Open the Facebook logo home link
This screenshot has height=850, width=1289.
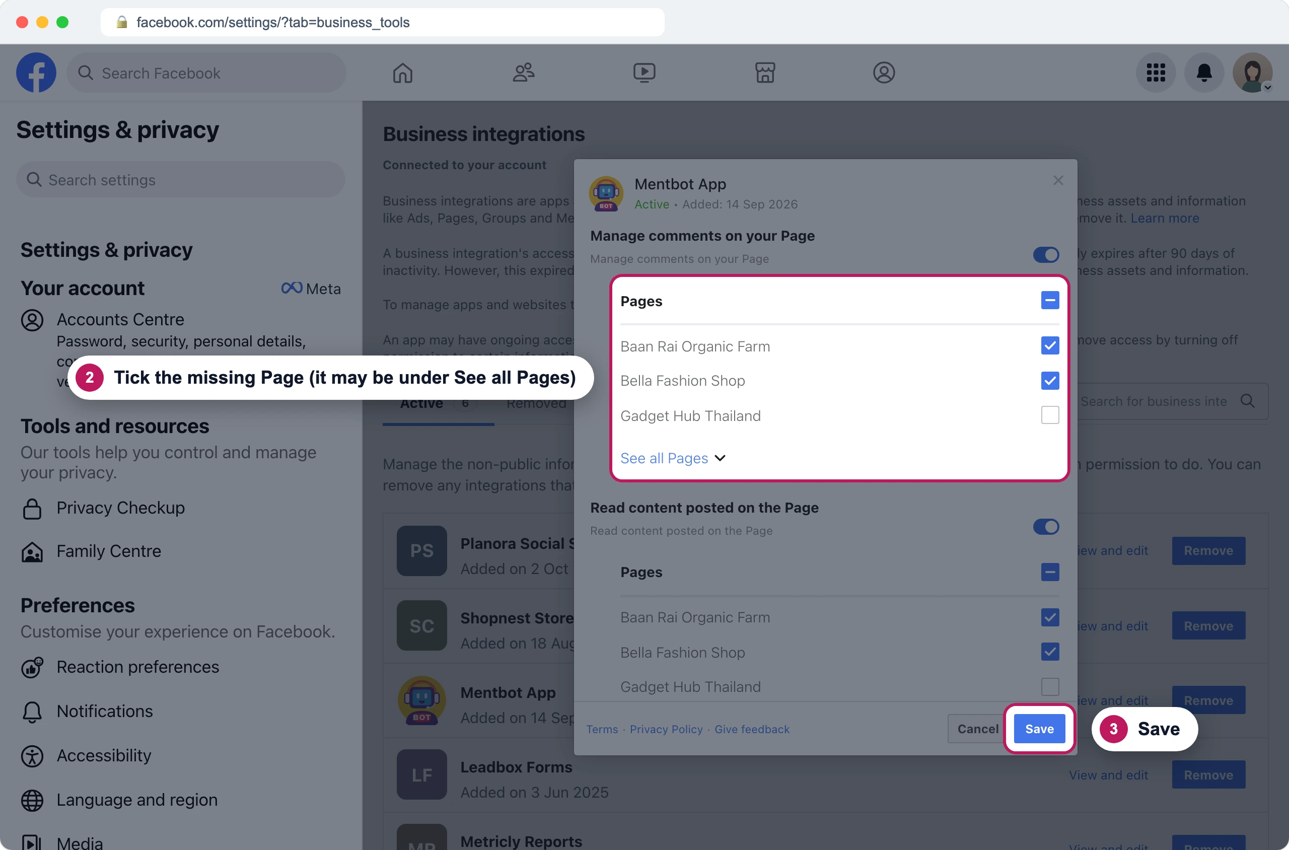coord(36,73)
